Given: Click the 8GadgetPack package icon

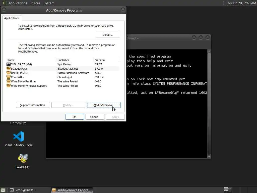Looking at the screenshot, I should pyautogui.click(x=9, y=68).
